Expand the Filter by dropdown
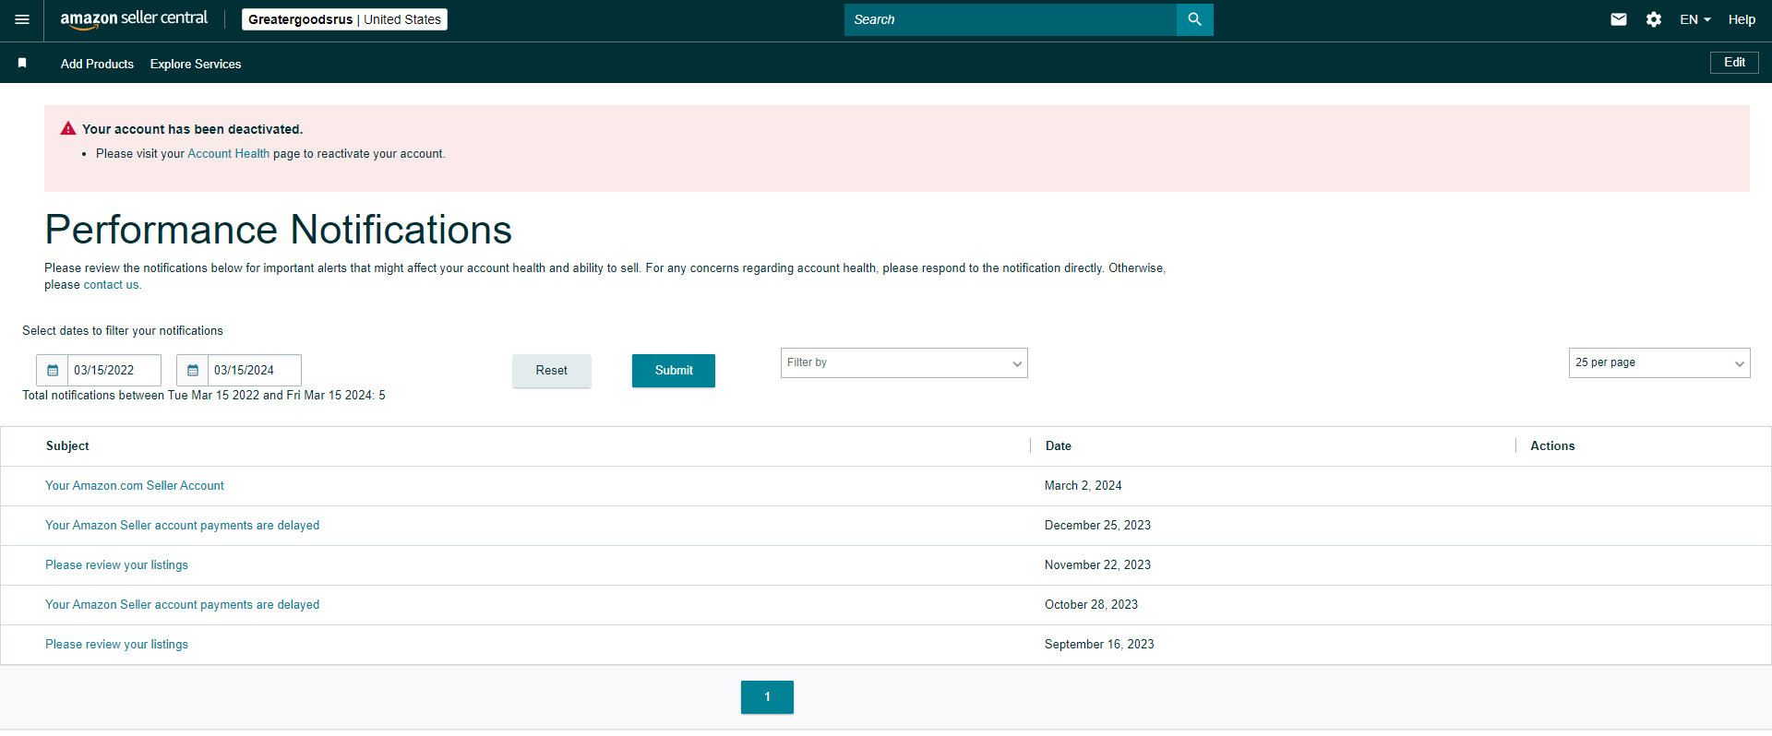The height and width of the screenshot is (736, 1772). point(904,362)
